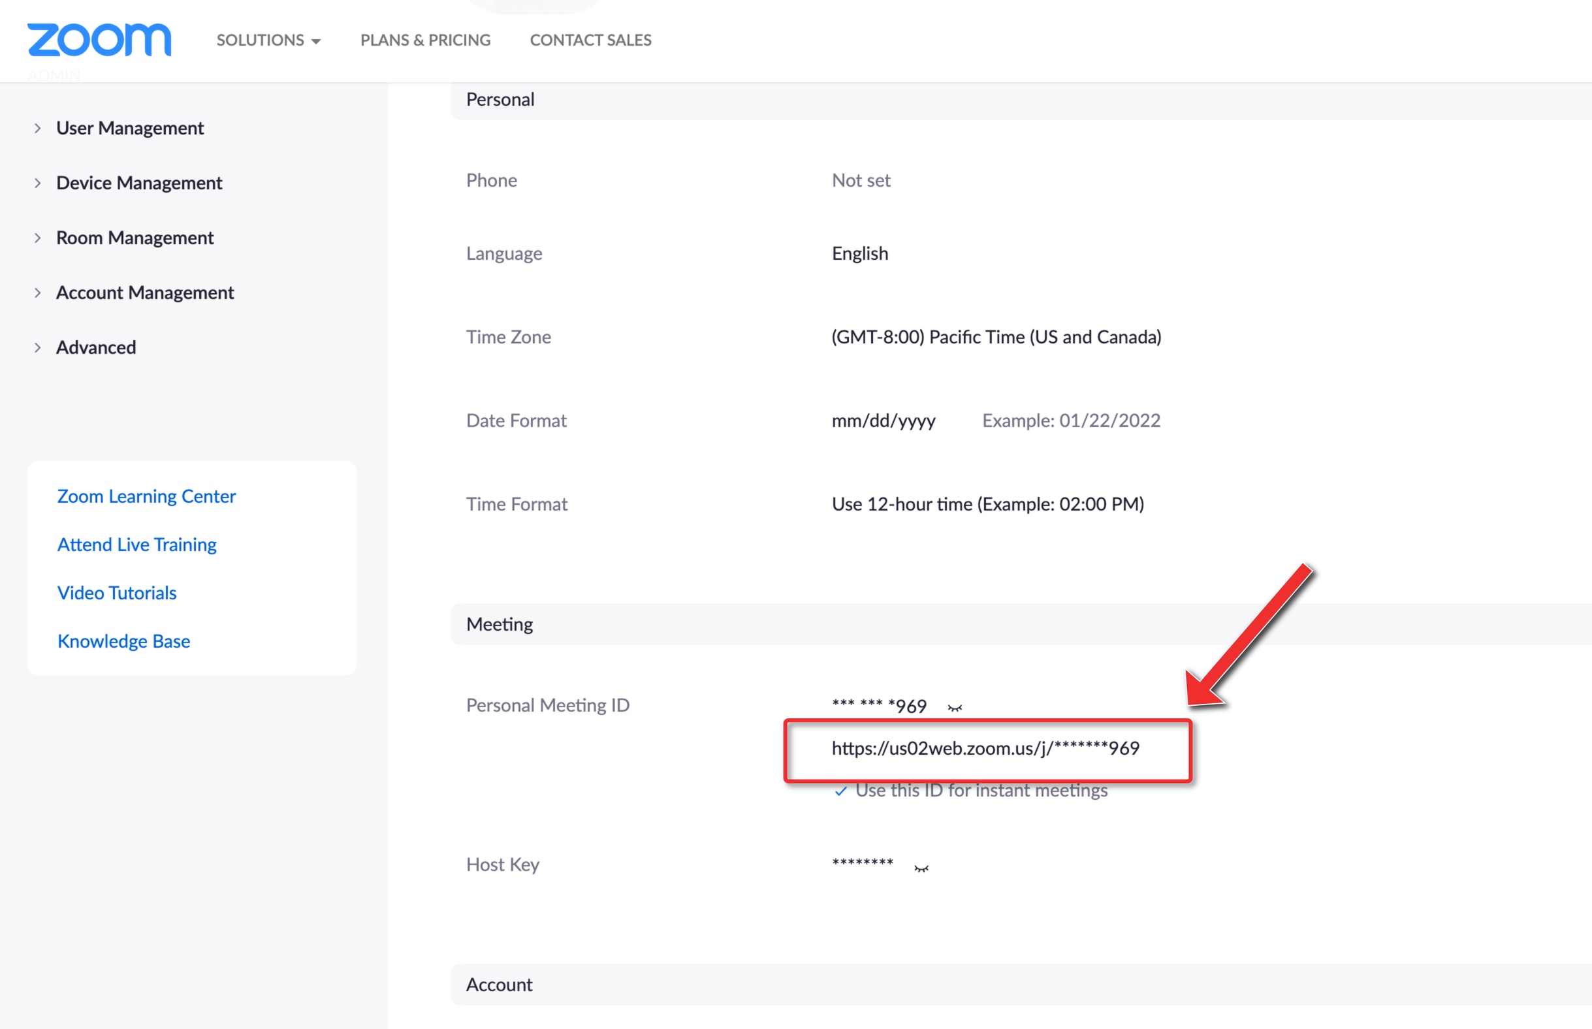Click the Language value English

point(860,254)
